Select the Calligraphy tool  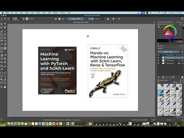pyautogui.click(x=5, y=27)
